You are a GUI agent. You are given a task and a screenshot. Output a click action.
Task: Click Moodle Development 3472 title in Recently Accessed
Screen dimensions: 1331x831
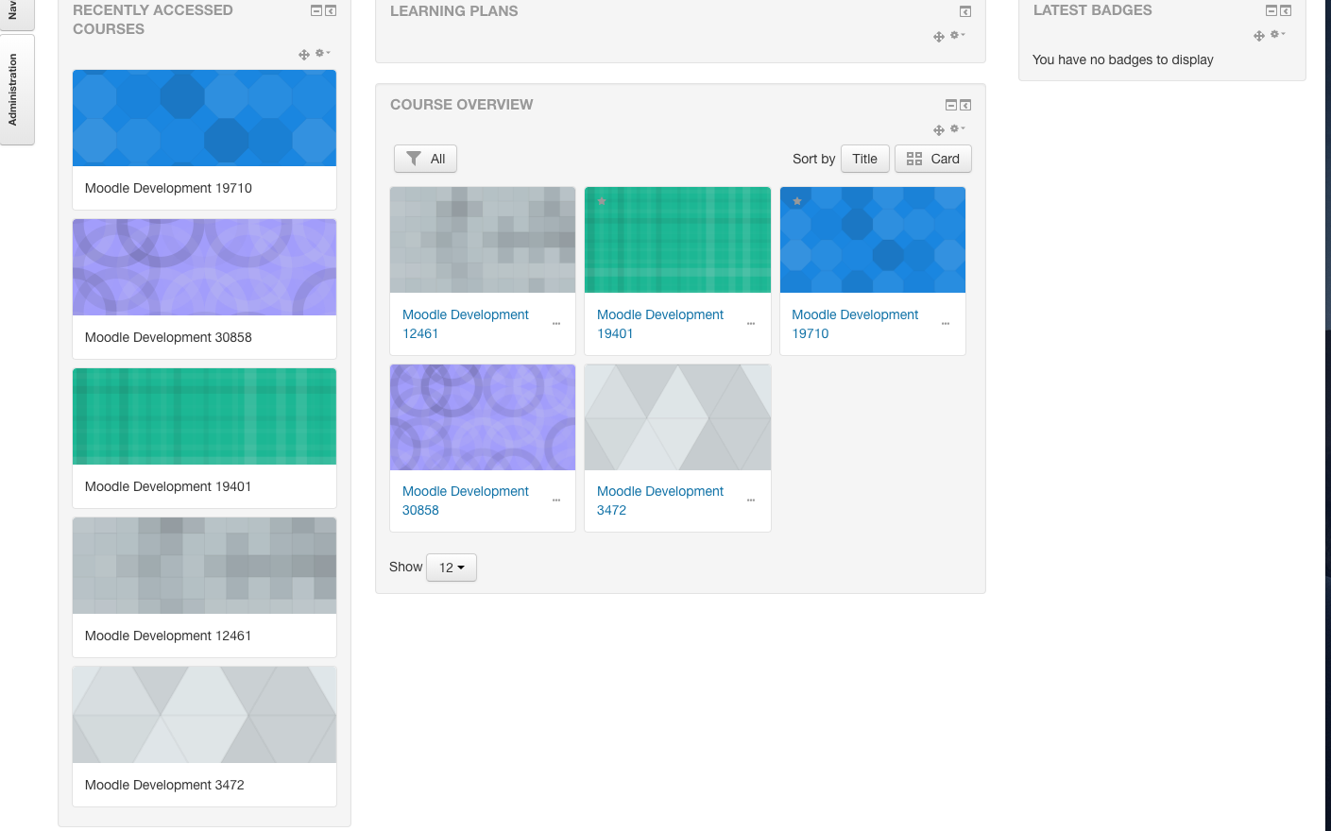click(164, 785)
